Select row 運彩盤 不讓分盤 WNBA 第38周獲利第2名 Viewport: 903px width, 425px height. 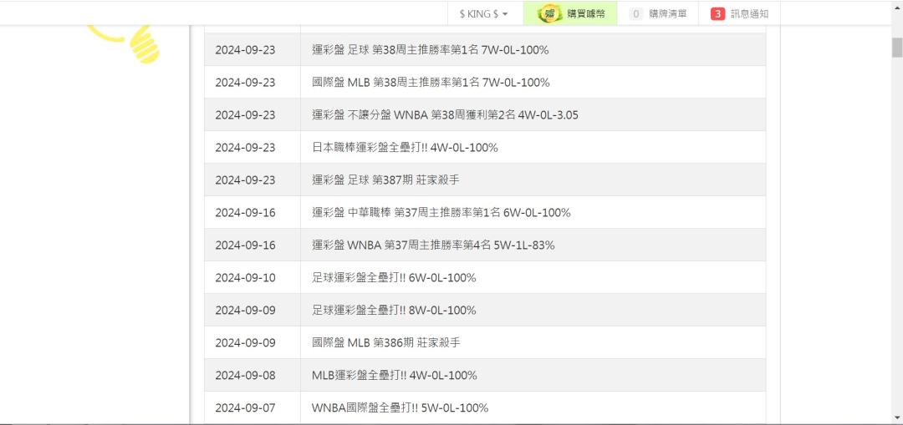485,115
